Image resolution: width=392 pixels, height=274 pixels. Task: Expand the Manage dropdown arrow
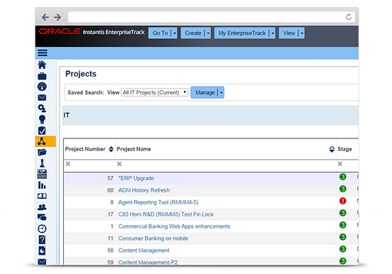tap(222, 92)
